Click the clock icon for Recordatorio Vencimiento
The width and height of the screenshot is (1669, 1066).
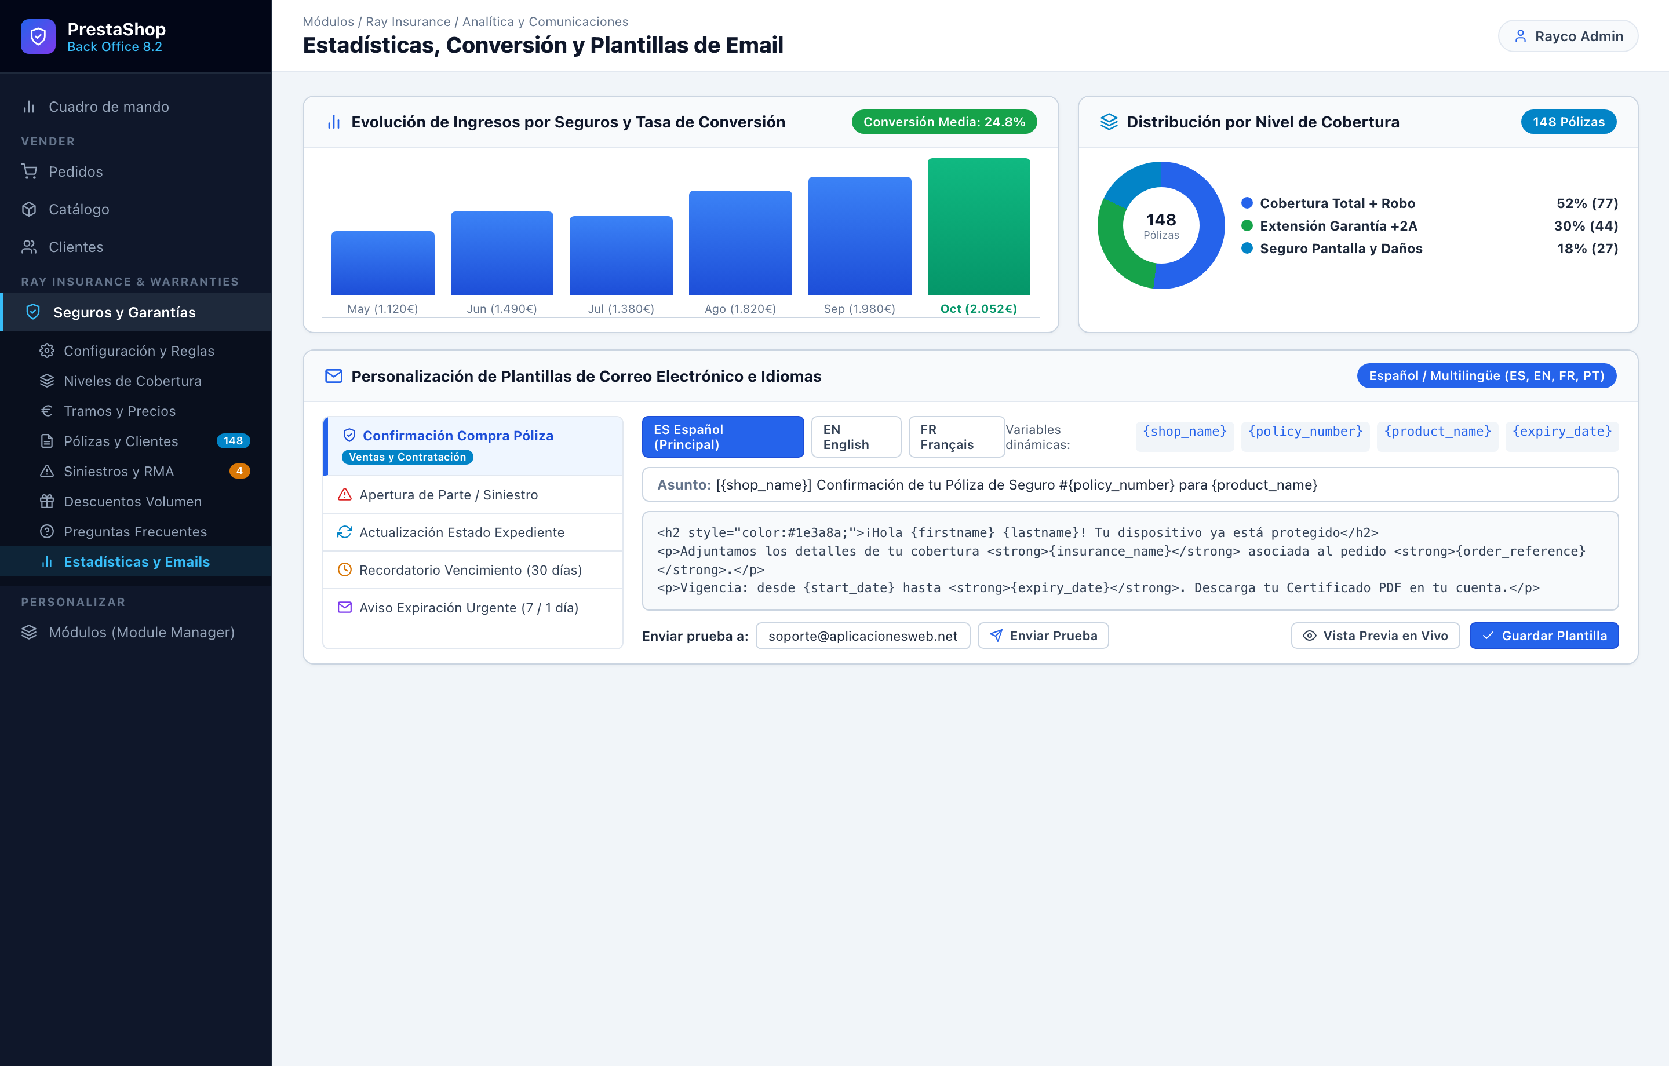pos(344,569)
